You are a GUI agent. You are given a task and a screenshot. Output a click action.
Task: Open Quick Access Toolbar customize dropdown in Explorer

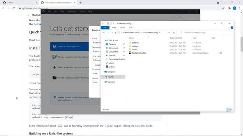[114, 23]
